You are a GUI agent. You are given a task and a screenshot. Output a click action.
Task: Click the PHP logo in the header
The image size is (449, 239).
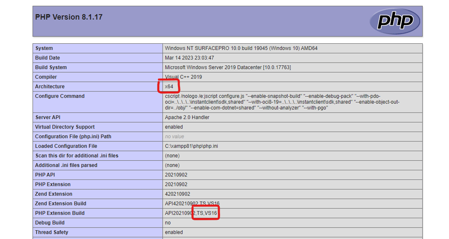pyautogui.click(x=394, y=21)
